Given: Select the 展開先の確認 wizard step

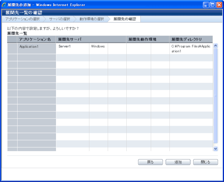Looking at the screenshot, I should [125, 19].
